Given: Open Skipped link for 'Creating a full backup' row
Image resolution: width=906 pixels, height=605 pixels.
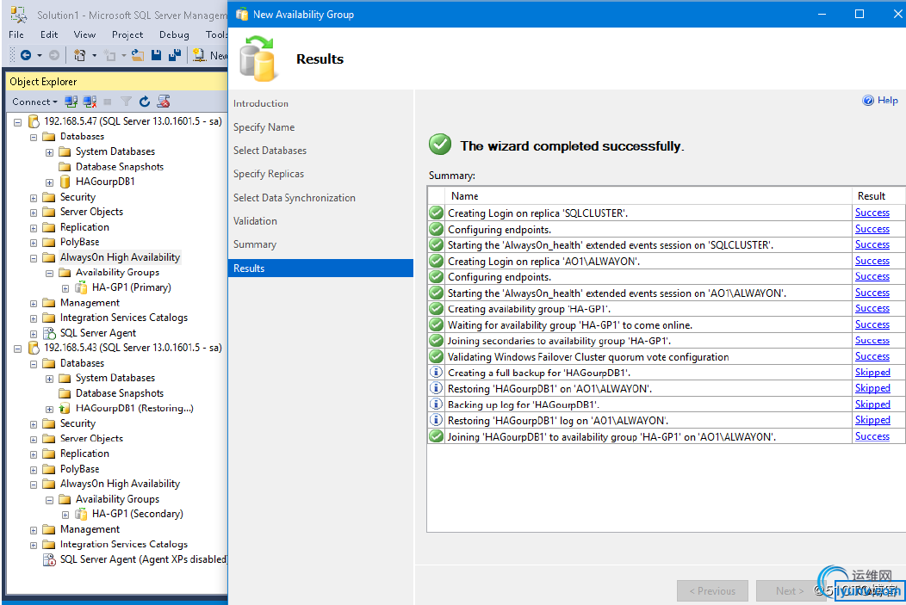Looking at the screenshot, I should tap(872, 373).
